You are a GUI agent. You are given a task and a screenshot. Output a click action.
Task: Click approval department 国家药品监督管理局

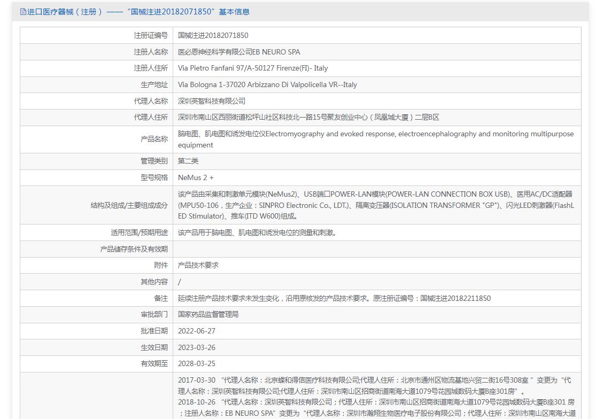208,314
